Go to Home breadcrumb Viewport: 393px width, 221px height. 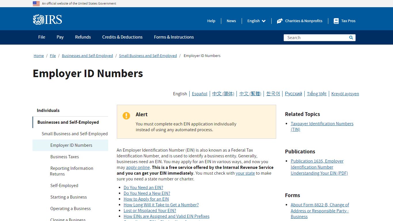(39, 56)
